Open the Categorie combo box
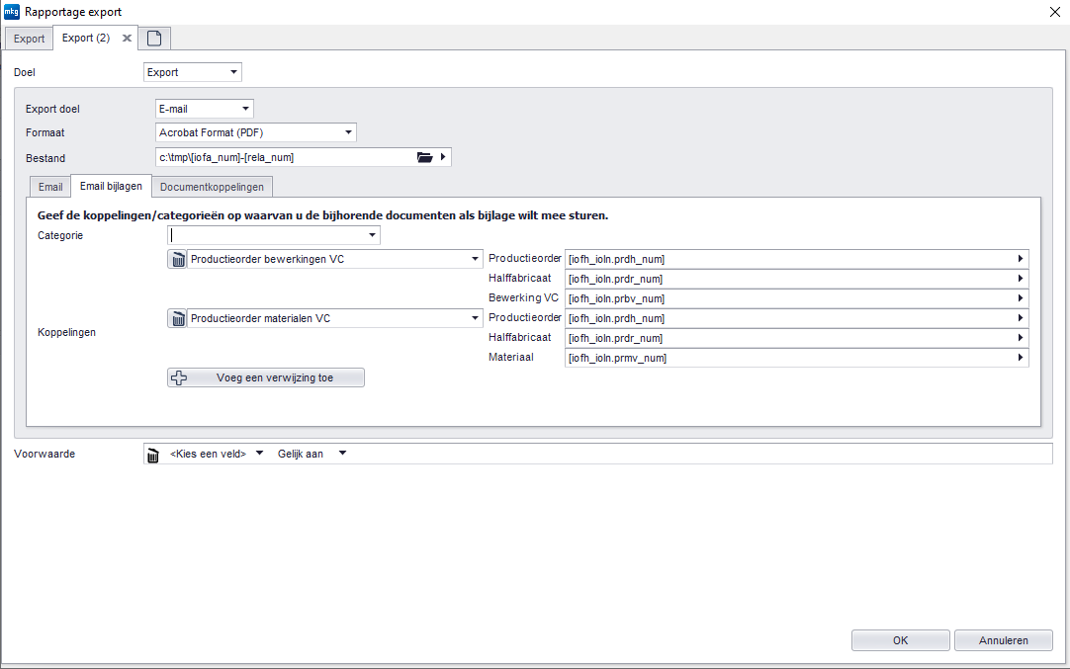The image size is (1070, 669). (274, 235)
